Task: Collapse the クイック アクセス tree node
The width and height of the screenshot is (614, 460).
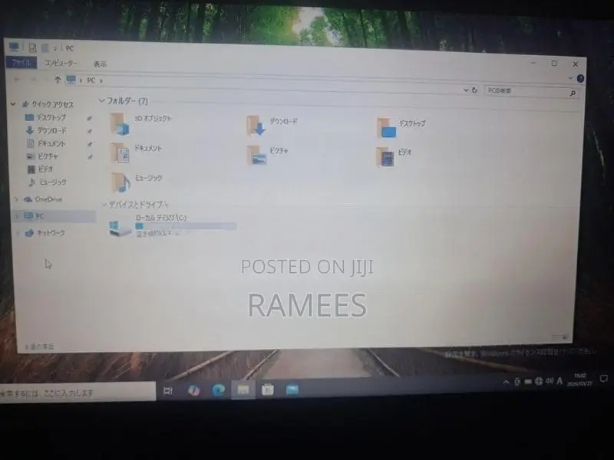Action: (13, 103)
